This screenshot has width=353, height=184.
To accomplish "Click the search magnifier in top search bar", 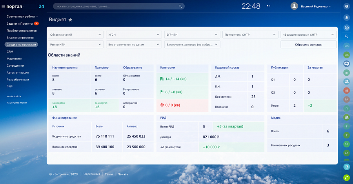I will [180, 6].
